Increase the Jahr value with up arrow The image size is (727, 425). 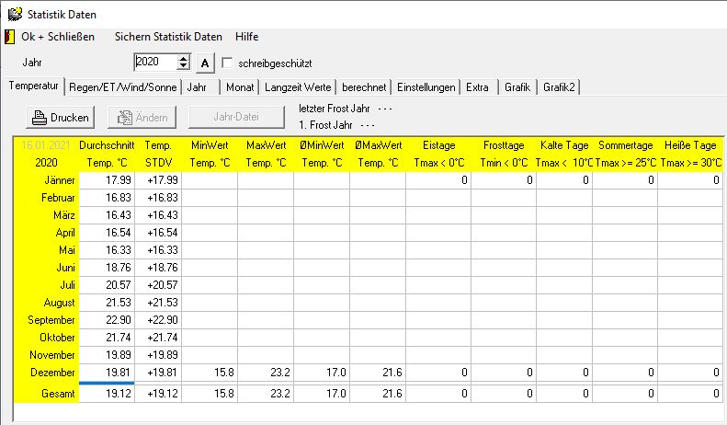click(x=184, y=59)
